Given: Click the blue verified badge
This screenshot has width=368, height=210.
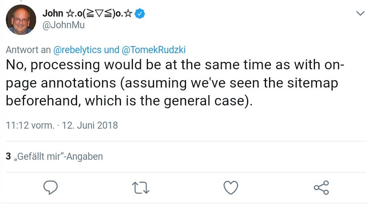Looking at the screenshot, I should pyautogui.click(x=140, y=14).
